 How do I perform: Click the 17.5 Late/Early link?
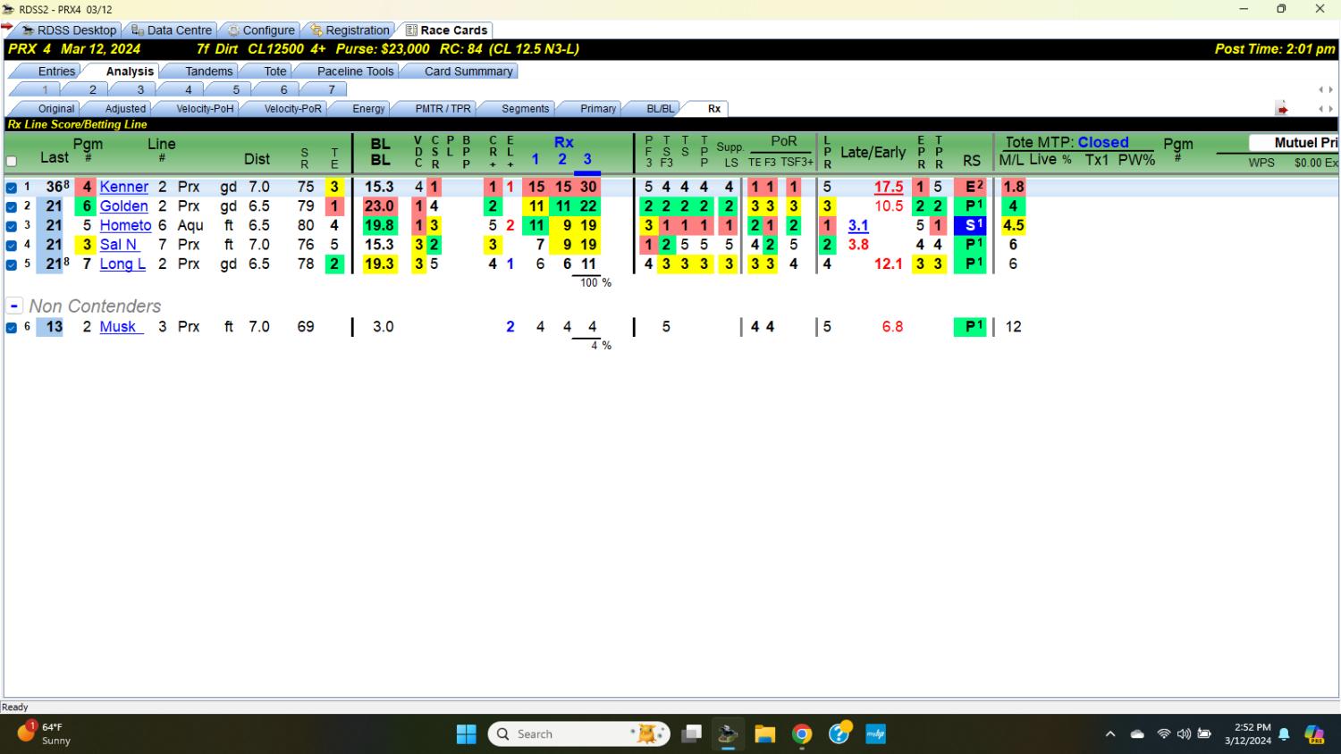pos(889,187)
